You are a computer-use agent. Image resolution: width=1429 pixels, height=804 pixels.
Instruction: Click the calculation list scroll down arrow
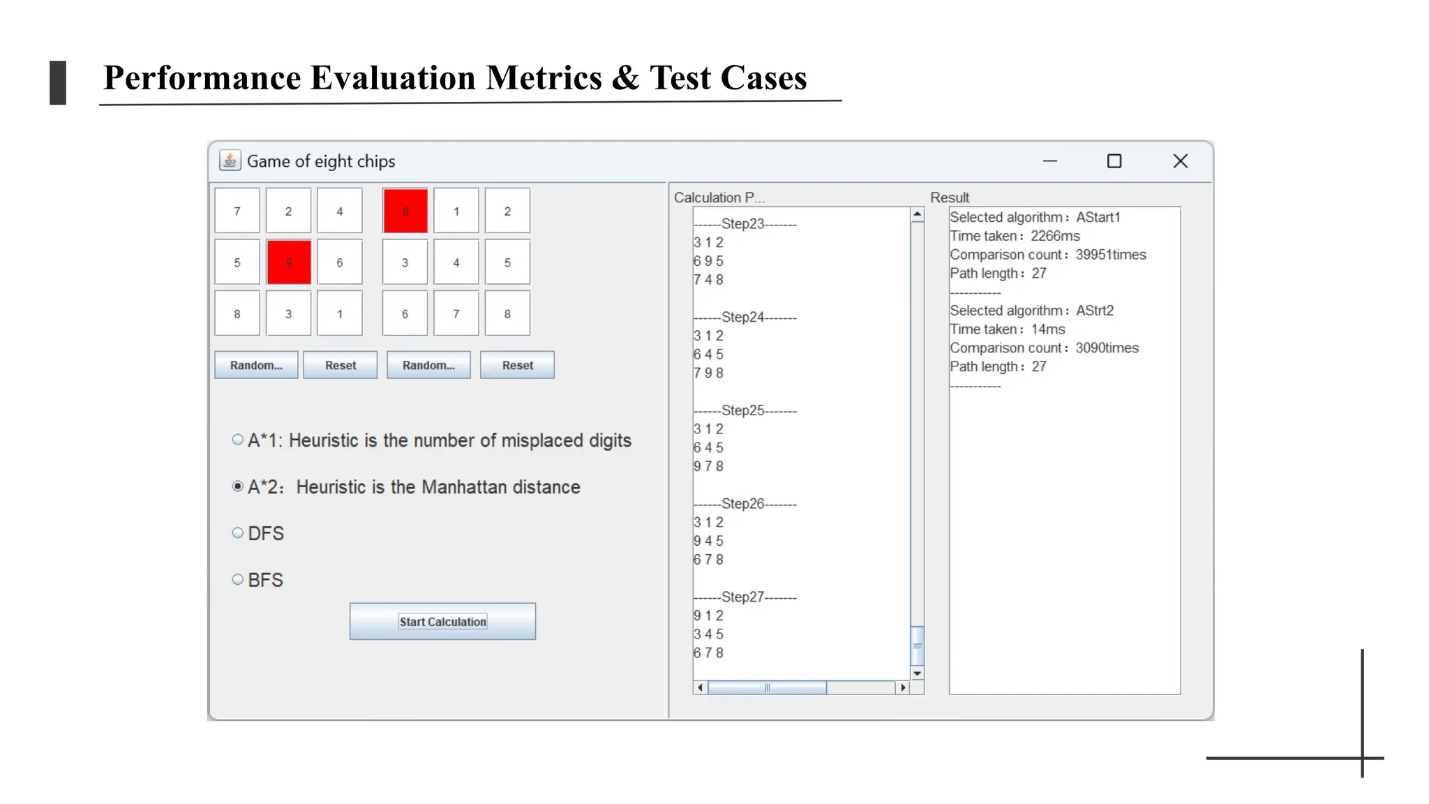(918, 673)
